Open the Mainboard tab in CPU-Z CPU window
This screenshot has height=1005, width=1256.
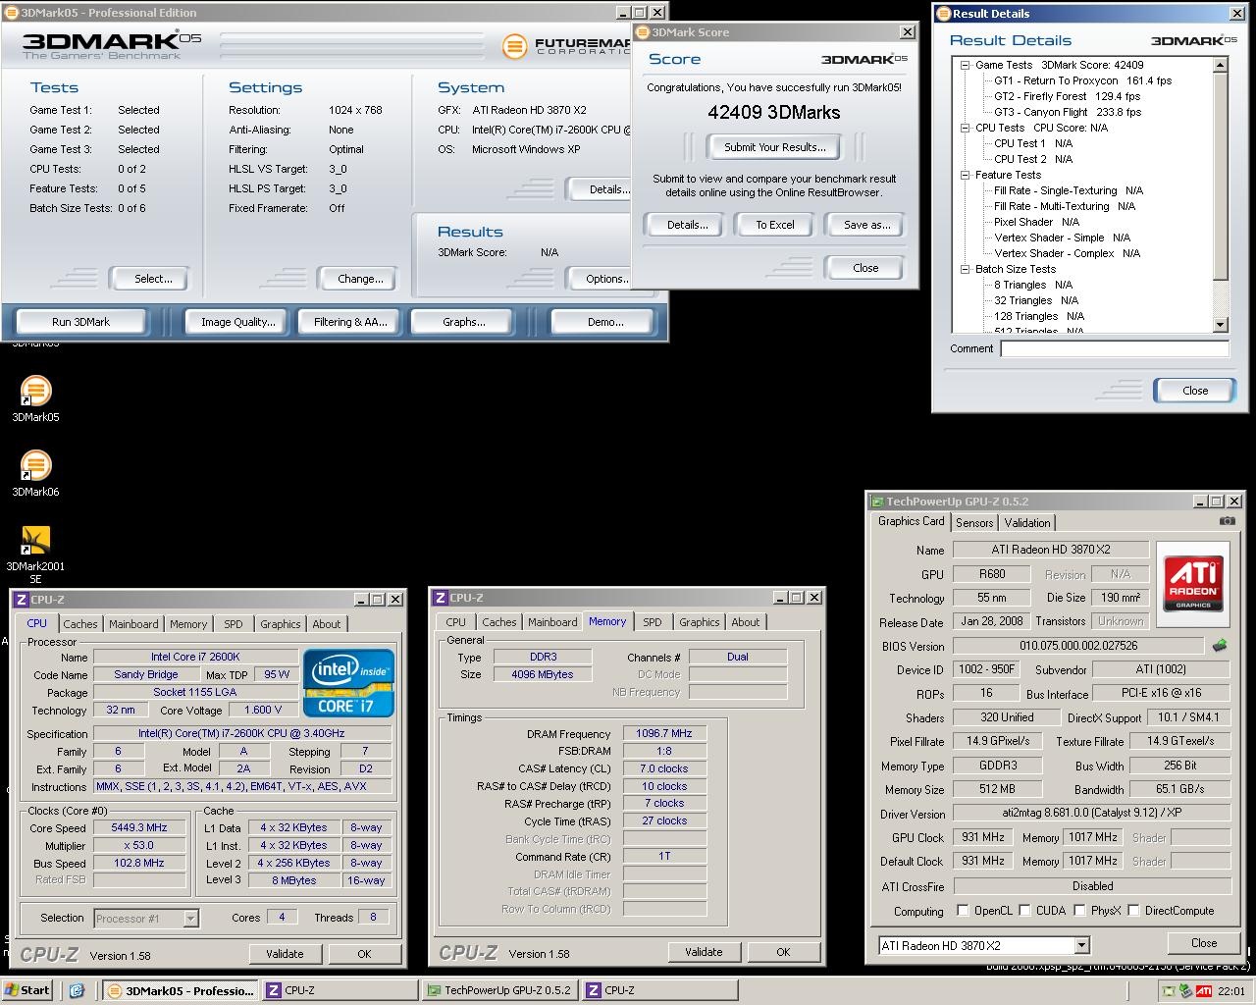coord(133,624)
